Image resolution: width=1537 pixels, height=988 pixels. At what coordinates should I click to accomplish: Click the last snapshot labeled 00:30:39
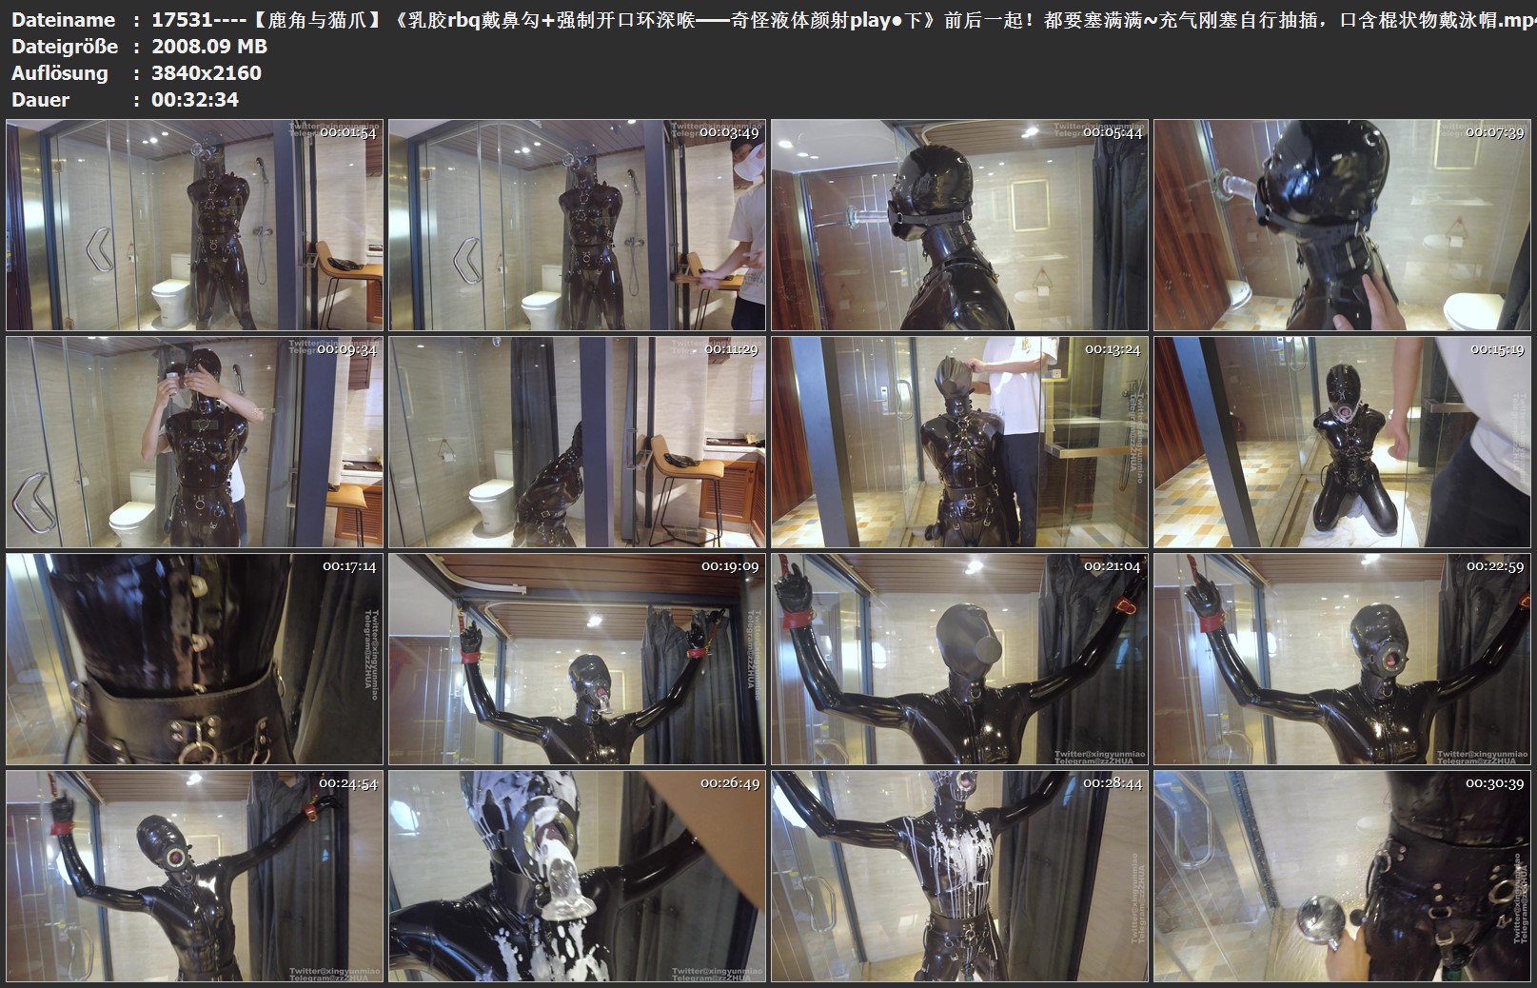1342,876
